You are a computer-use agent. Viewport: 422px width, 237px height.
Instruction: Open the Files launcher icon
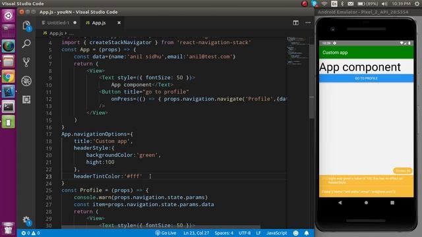[x=9, y=61]
